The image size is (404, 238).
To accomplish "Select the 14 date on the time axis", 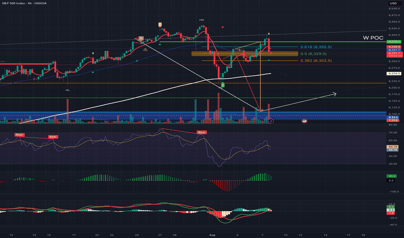I will (x=326, y=235).
